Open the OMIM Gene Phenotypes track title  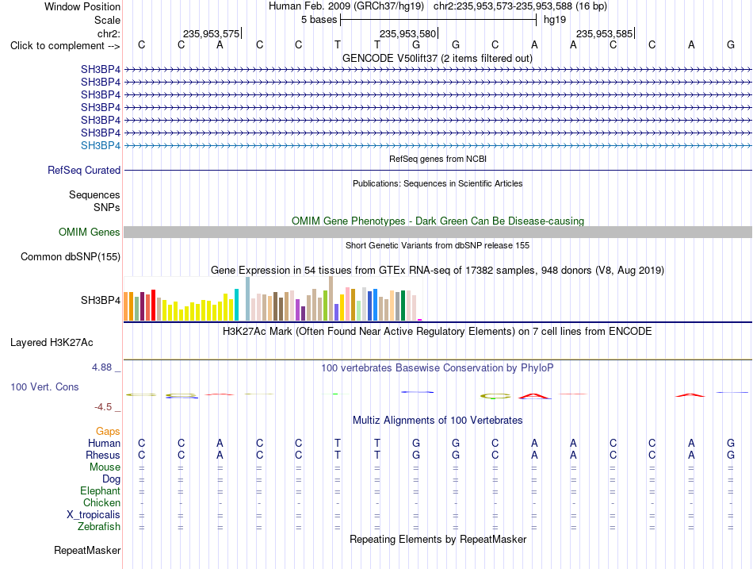tap(438, 221)
